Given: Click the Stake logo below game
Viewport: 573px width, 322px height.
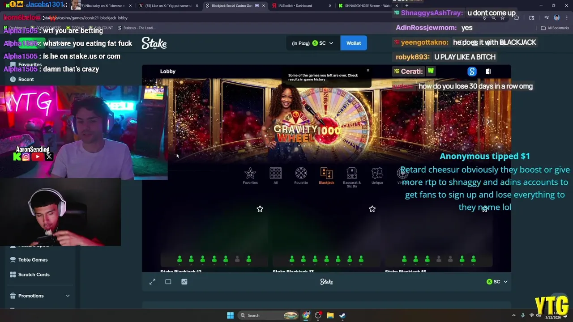Looking at the screenshot, I should [326, 282].
